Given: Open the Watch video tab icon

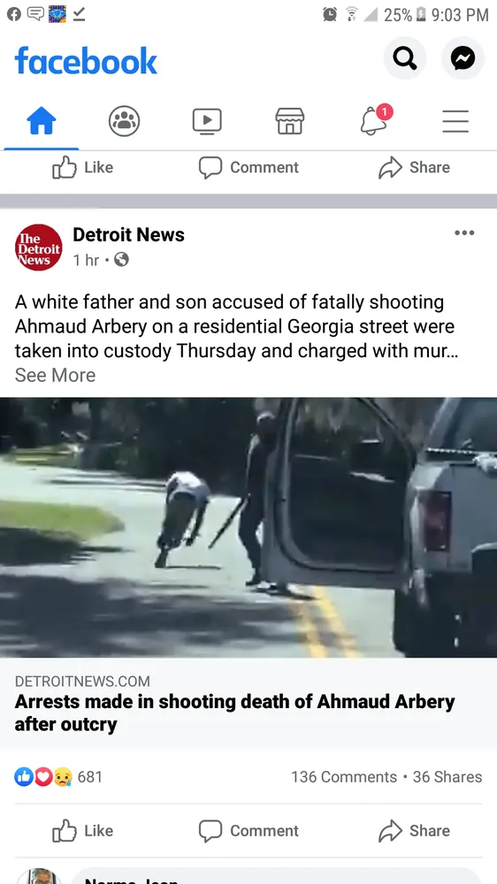Looking at the screenshot, I should pos(207,121).
